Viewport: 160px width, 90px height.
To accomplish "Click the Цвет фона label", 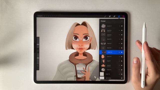I will pos(108,78).
